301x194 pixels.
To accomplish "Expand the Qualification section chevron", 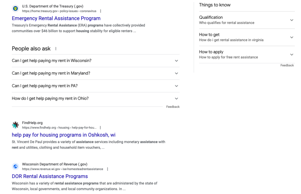I will (292, 20).
